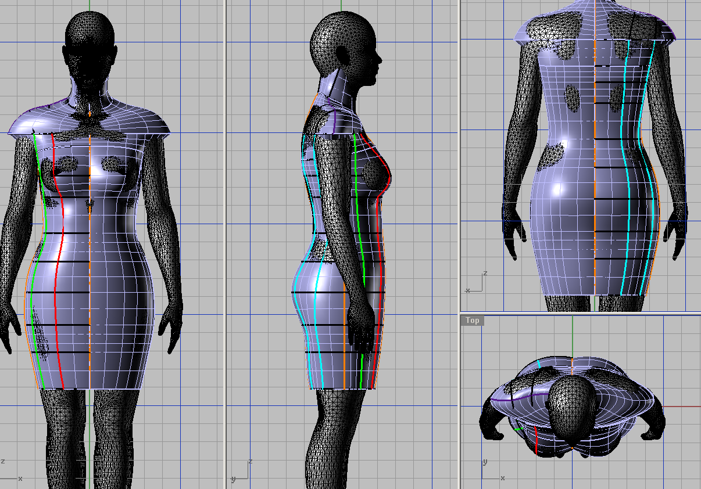Click the z-x axis icon in front viewport
The height and width of the screenshot is (489, 701).
[12, 469]
